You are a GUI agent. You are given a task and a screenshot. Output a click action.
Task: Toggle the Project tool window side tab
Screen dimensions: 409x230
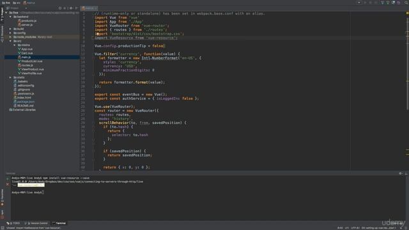tap(2, 14)
